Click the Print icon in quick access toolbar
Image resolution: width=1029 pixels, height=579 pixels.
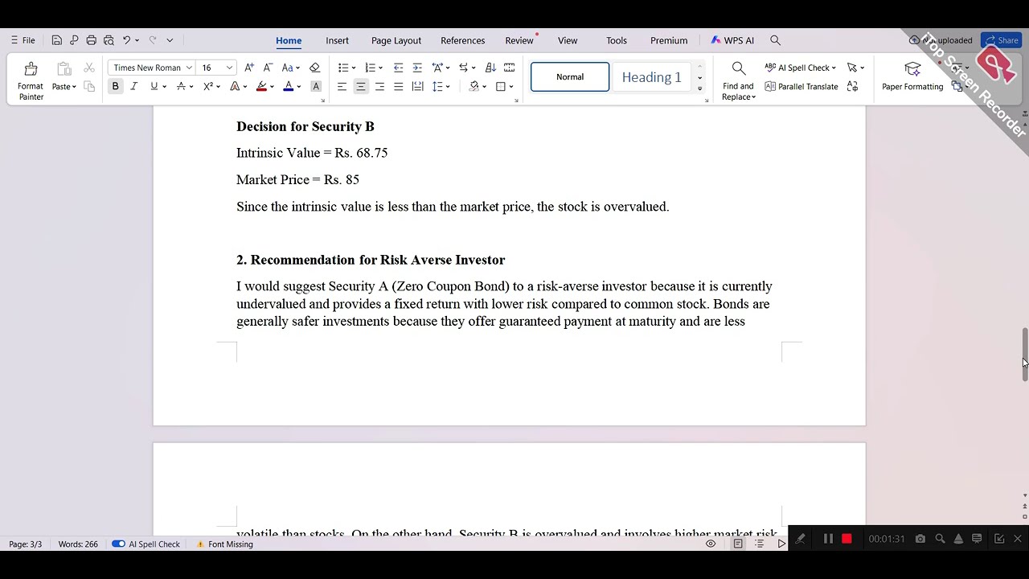91,40
